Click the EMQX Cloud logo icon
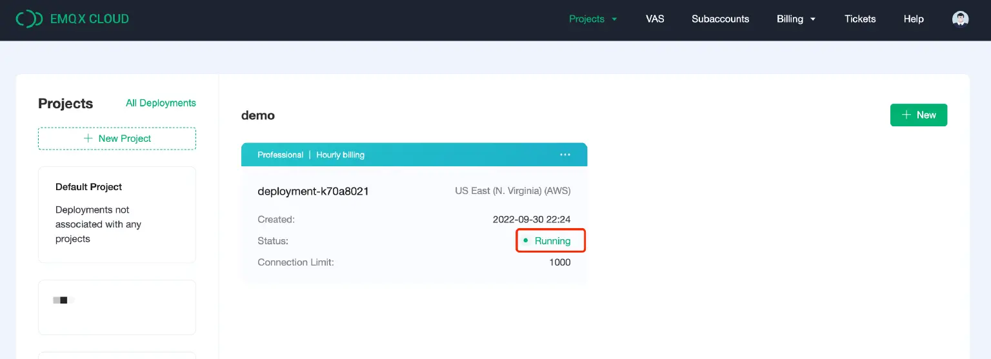This screenshot has height=359, width=991. (29, 19)
